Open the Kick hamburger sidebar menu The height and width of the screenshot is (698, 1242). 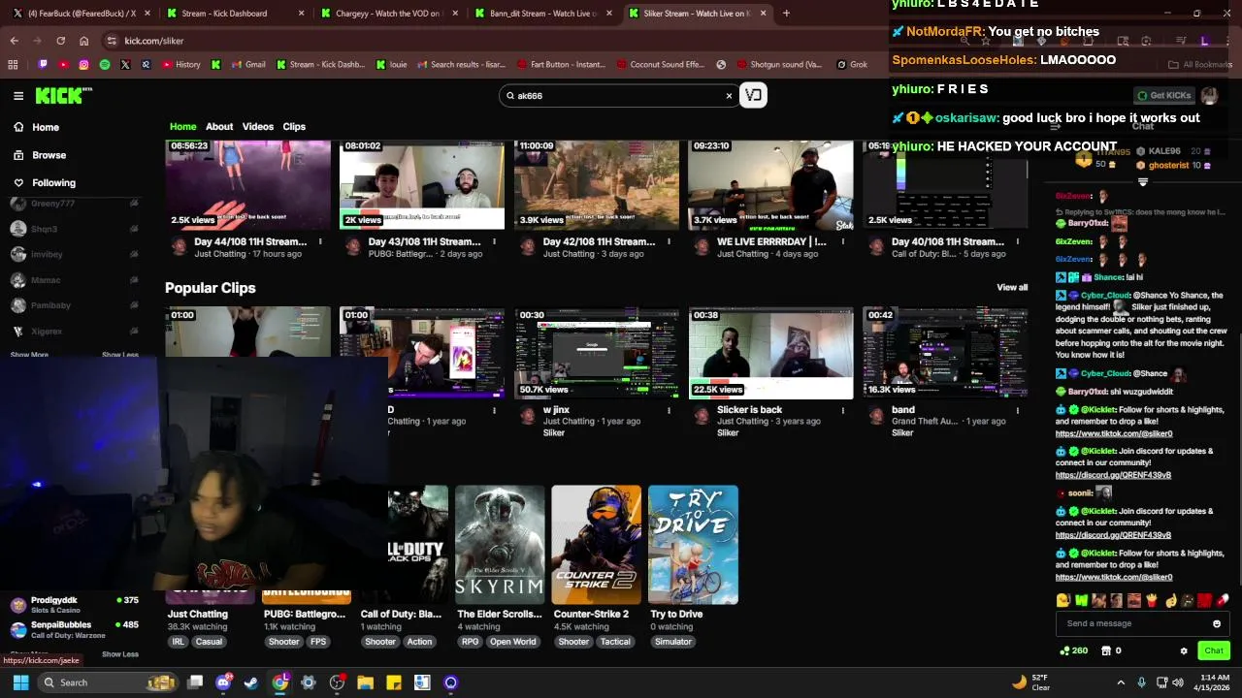pos(18,96)
